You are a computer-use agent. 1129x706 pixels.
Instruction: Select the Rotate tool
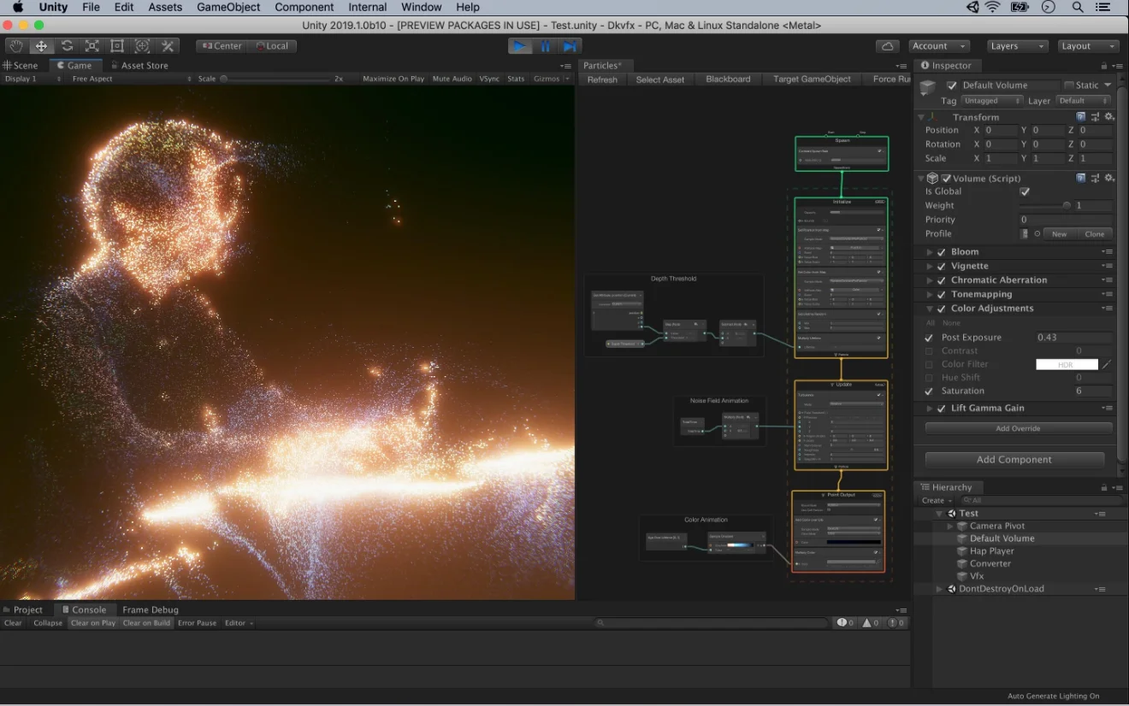67,46
